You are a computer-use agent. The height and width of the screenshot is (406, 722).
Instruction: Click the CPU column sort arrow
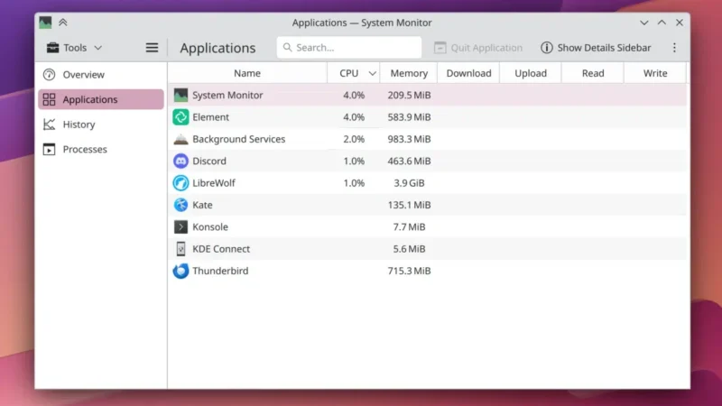tap(372, 74)
